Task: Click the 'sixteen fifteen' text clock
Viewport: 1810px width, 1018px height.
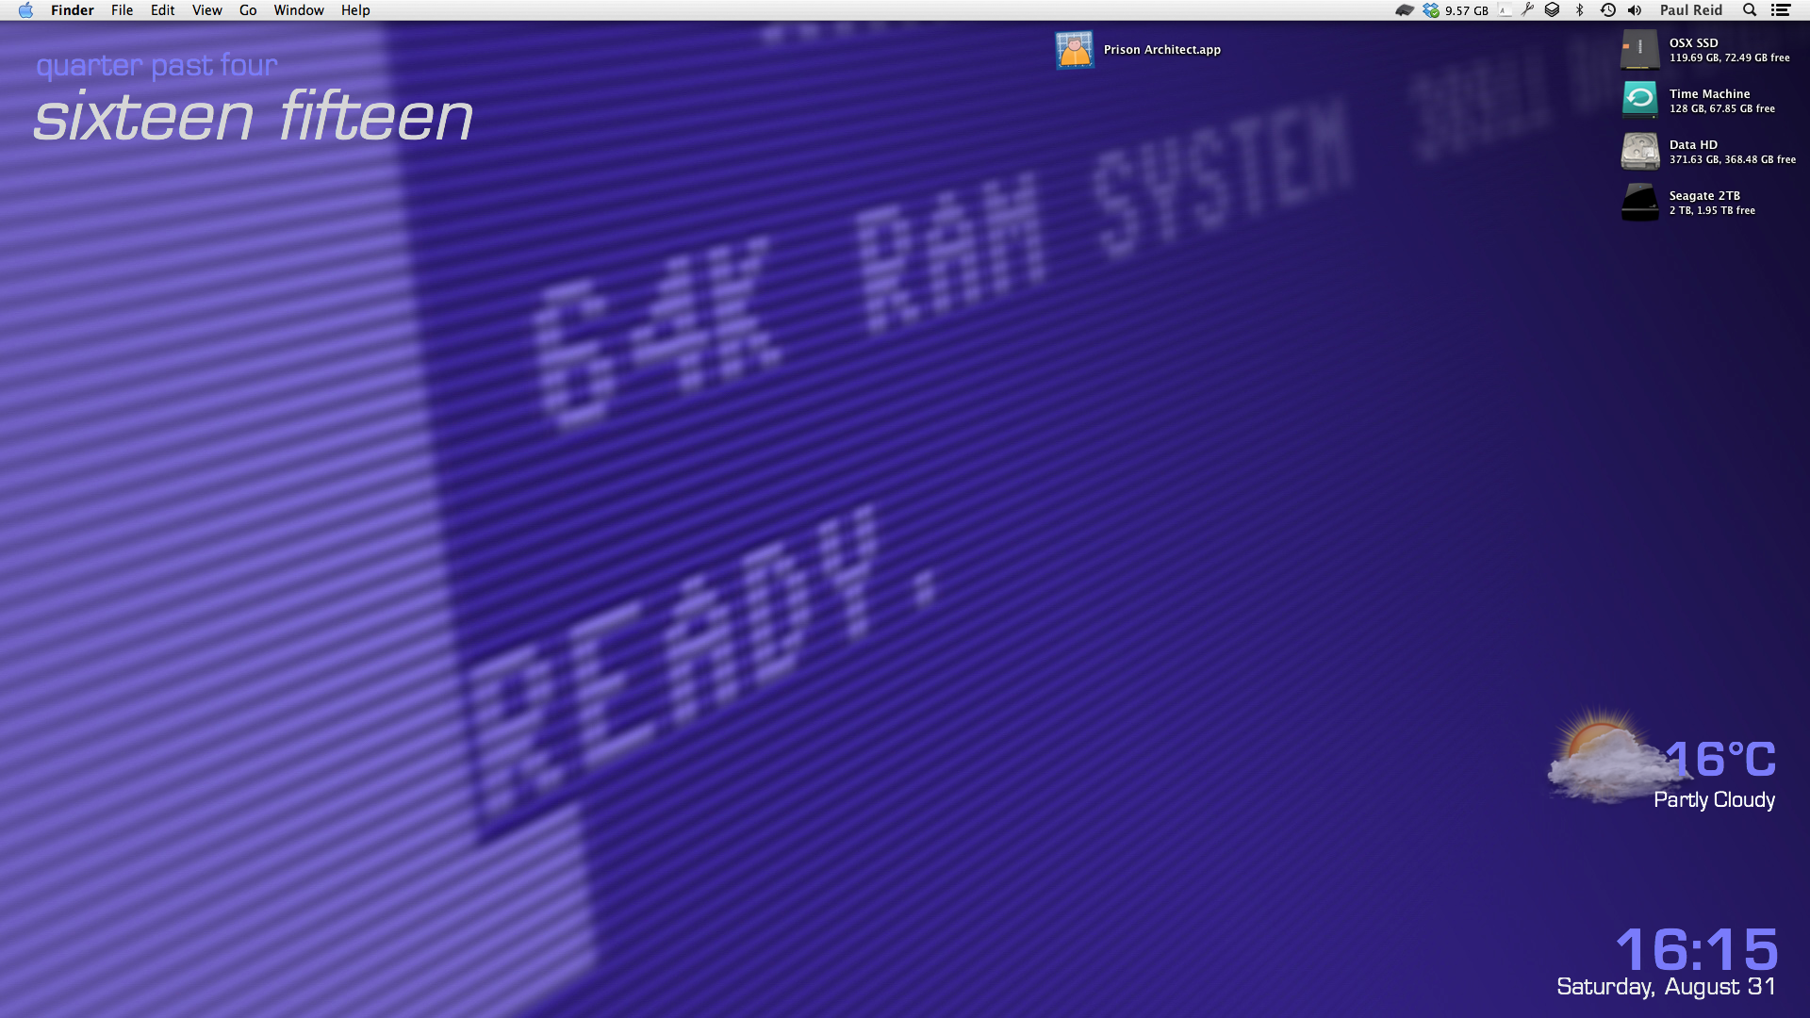Action: (254, 117)
